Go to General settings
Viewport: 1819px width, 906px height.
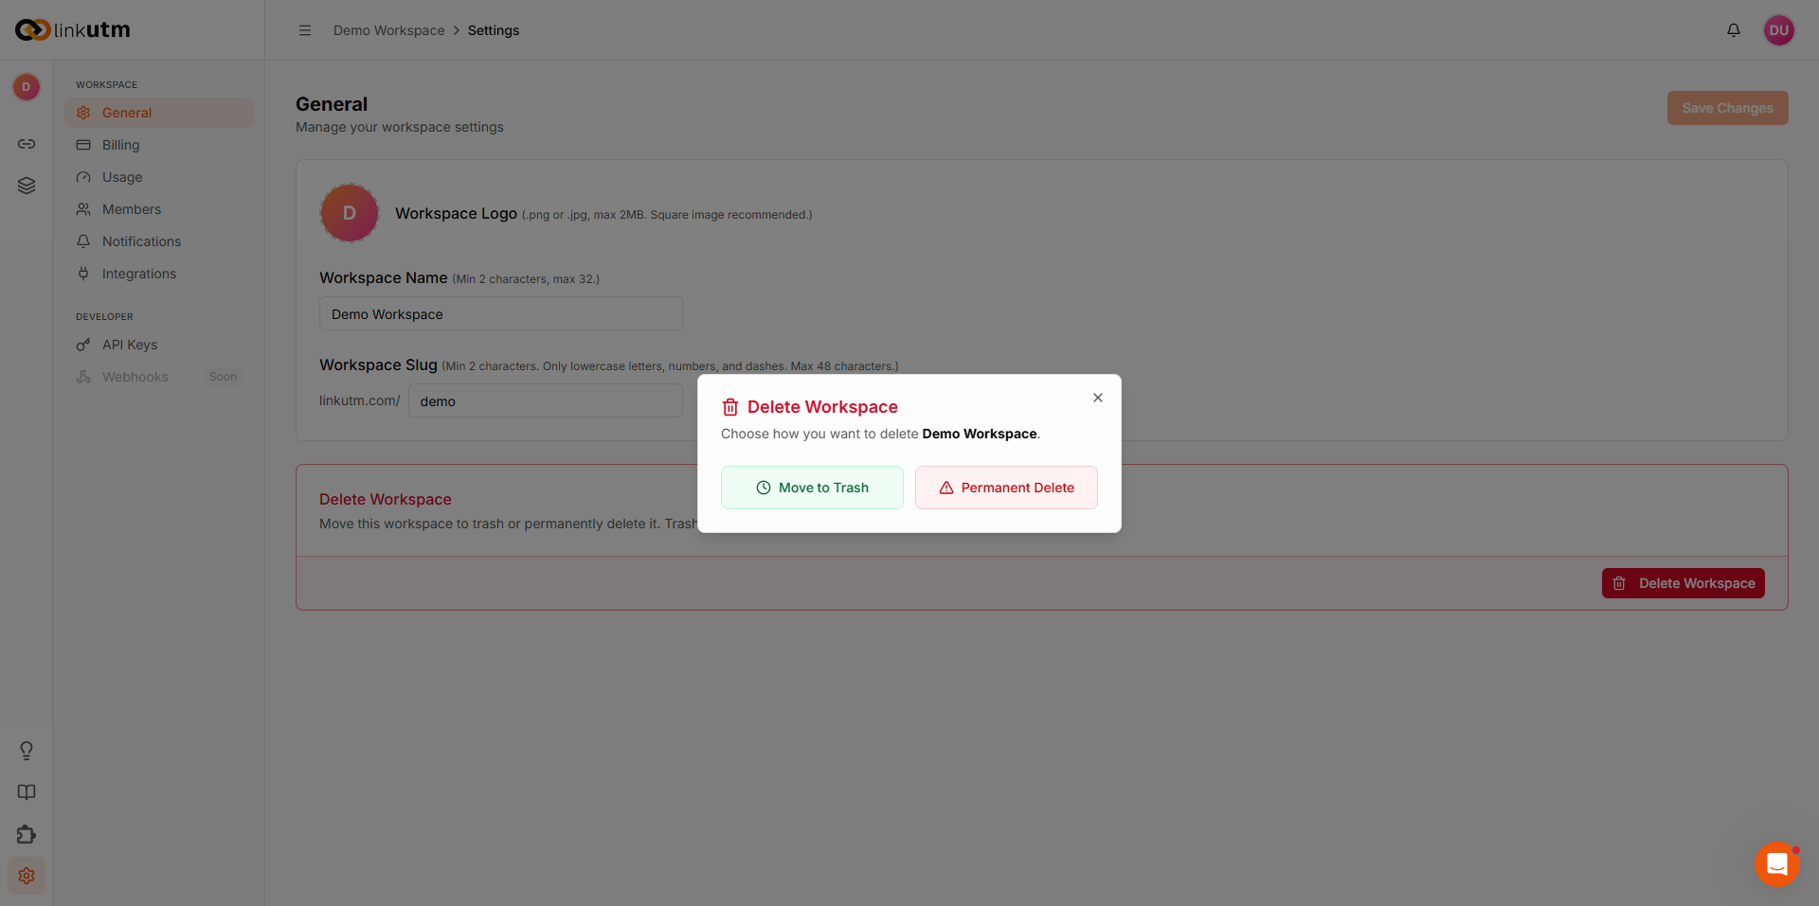[159, 113]
